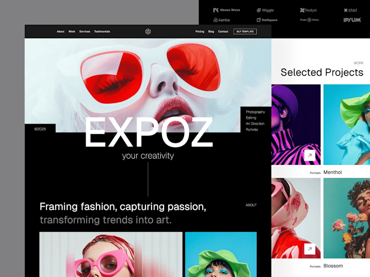Open the Contact nav link
370x277 pixels.
click(223, 31)
